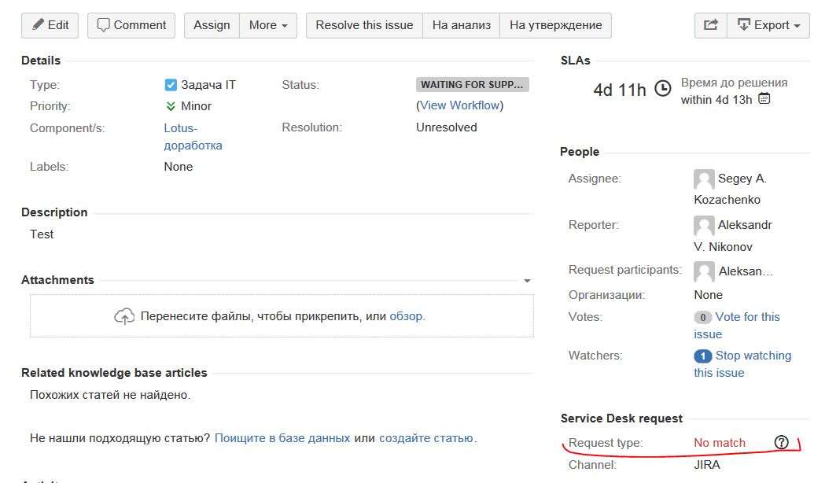Click the Request type help icon

781,442
